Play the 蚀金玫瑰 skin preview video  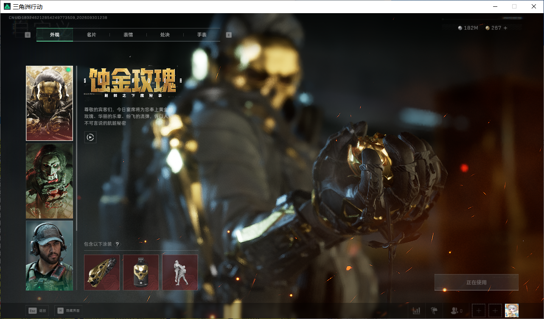(x=90, y=137)
